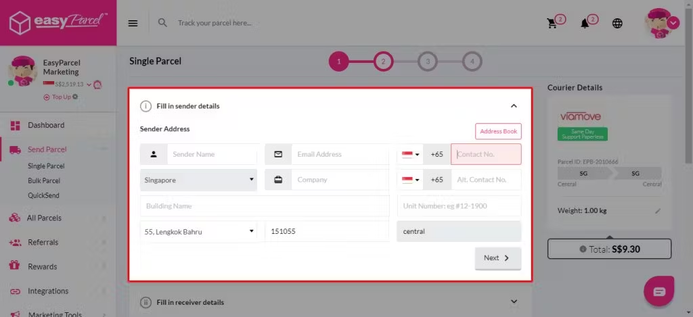Click the Next button
Screen dimensions: 693x317
click(x=497, y=258)
